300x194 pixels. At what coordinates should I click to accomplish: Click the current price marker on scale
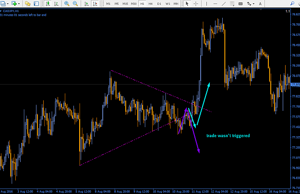click(295, 85)
